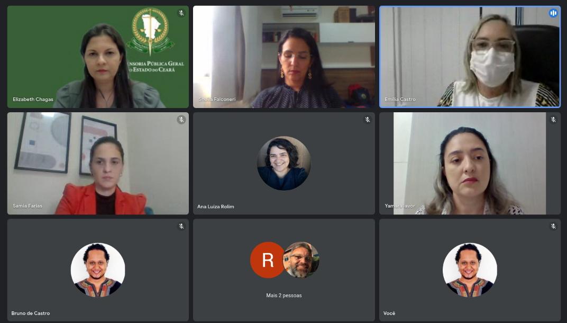Click the Você tile profile avatar

(x=470, y=270)
